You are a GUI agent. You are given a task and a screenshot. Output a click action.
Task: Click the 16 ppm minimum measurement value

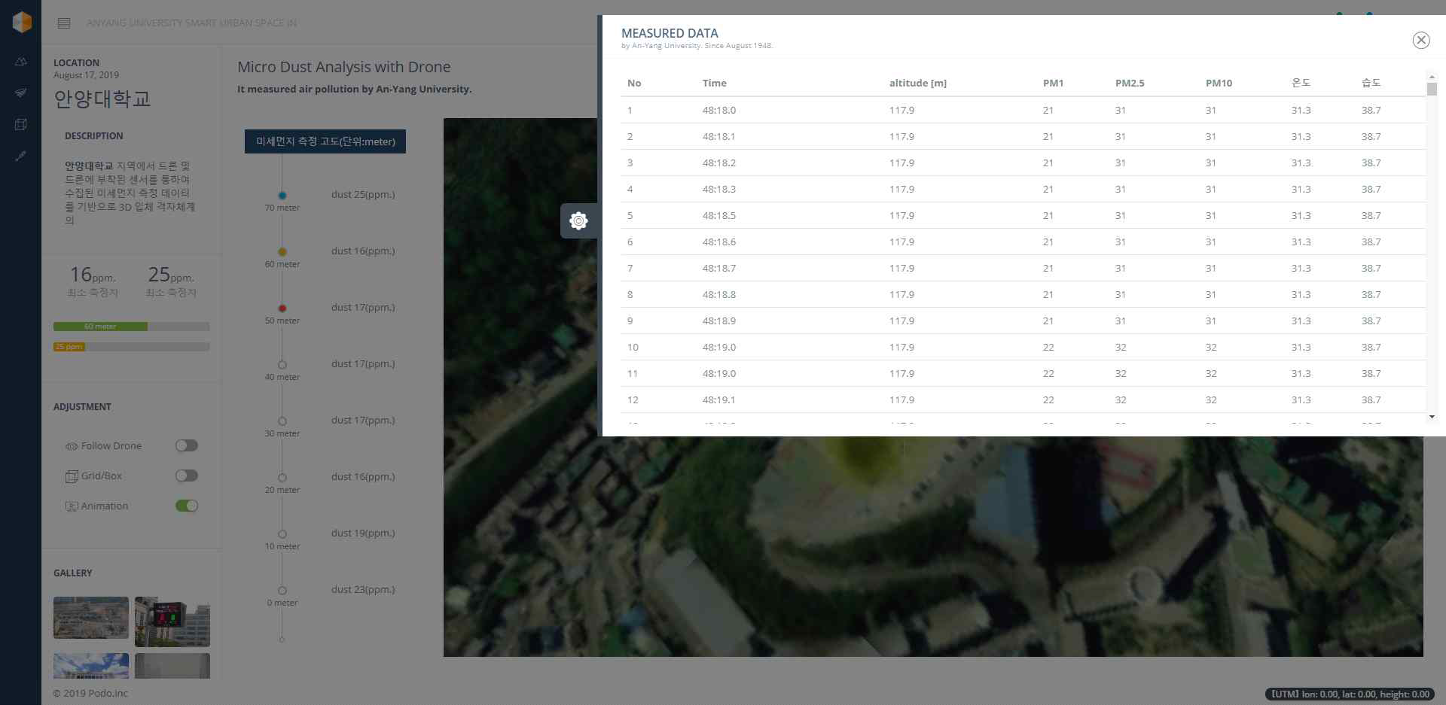coord(93,275)
